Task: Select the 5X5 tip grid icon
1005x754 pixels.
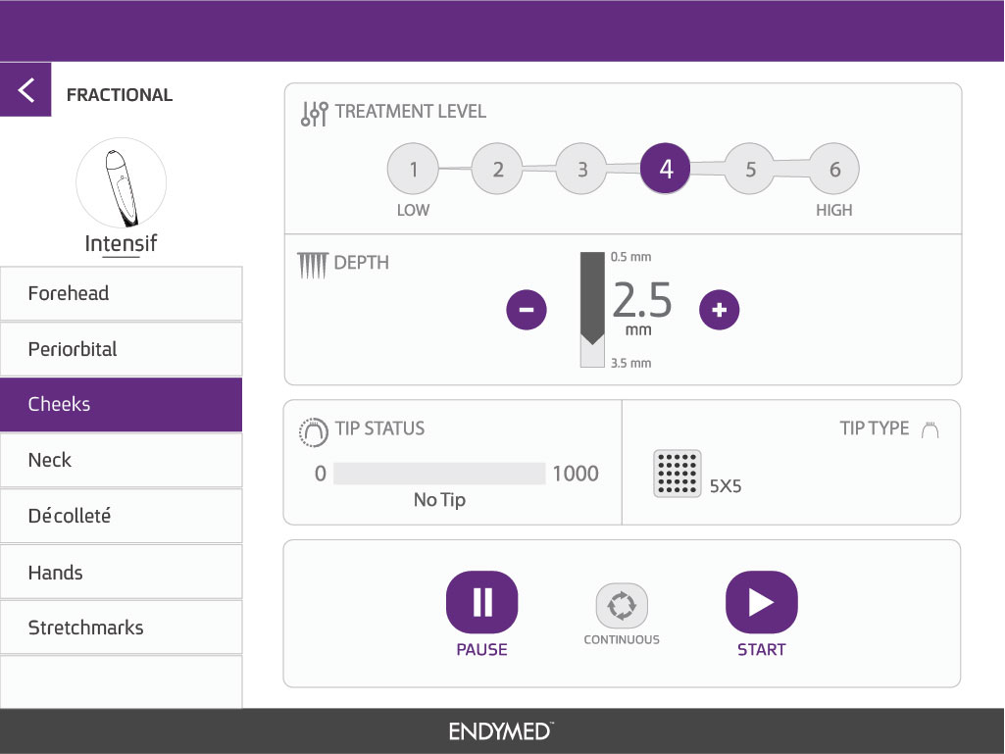Action: (x=678, y=474)
